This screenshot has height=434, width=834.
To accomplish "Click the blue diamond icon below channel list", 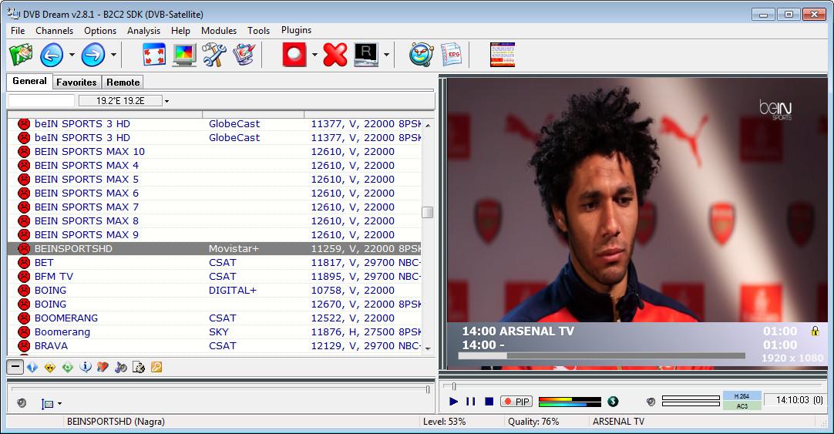I will pos(32,367).
